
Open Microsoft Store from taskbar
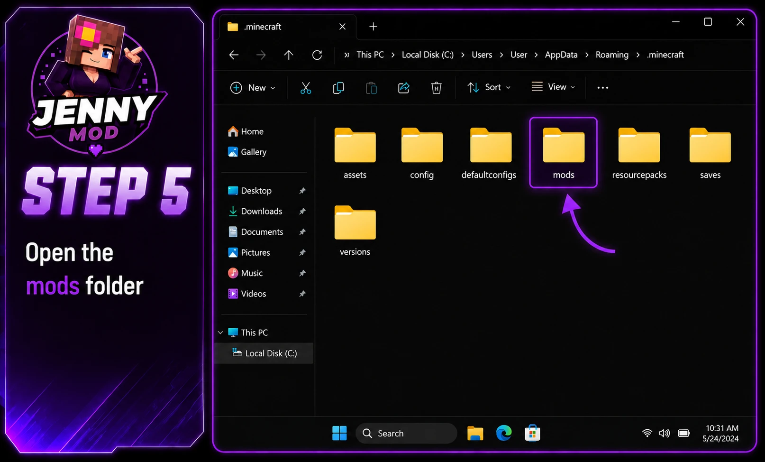click(x=532, y=433)
